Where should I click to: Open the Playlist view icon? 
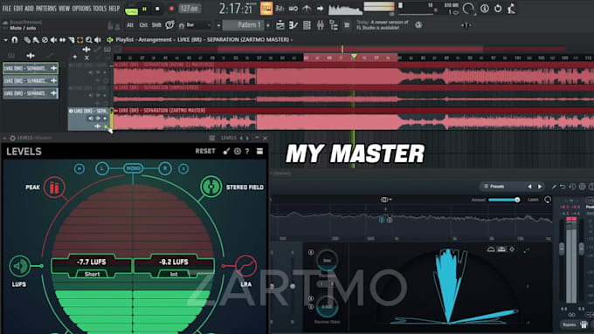[280, 25]
